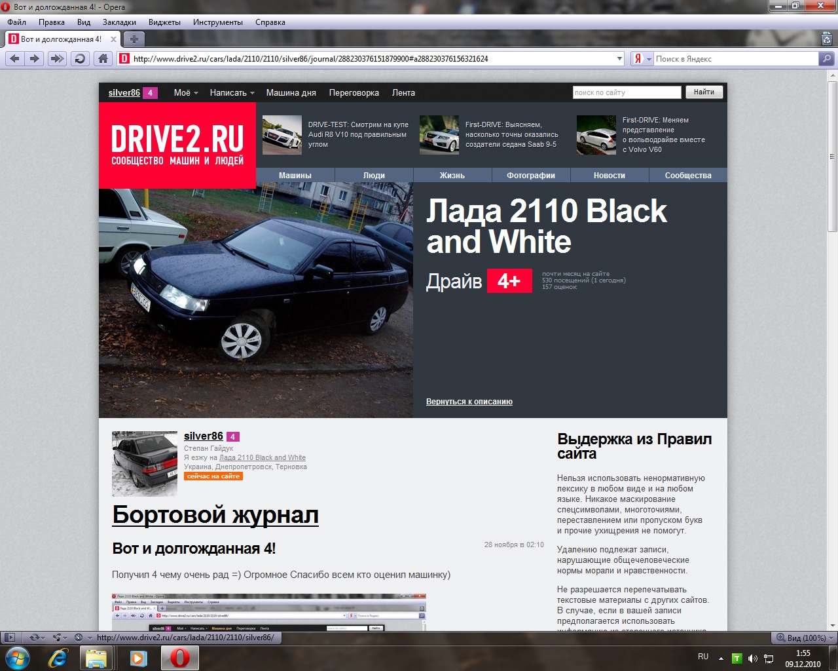838x671 pixels.
Task: Go to the Home page icon
Action: [x=103, y=58]
